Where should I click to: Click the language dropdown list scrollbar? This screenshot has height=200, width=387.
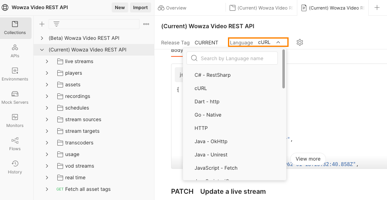284,69
